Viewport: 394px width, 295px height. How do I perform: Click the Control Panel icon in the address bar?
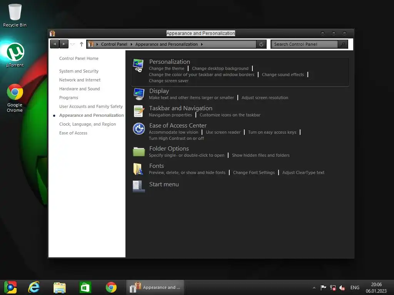pos(91,44)
